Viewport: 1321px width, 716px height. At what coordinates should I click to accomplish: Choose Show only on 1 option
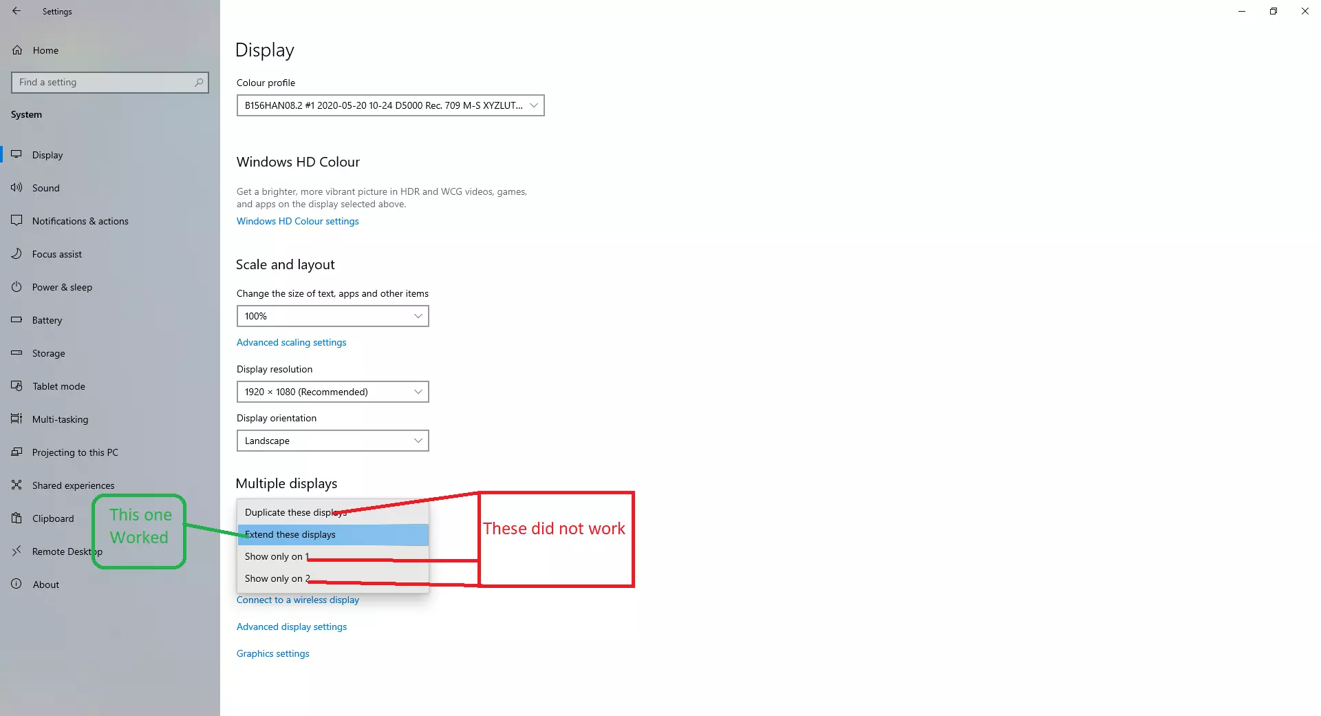click(333, 556)
